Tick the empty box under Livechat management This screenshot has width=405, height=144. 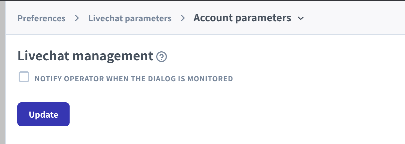click(x=24, y=77)
